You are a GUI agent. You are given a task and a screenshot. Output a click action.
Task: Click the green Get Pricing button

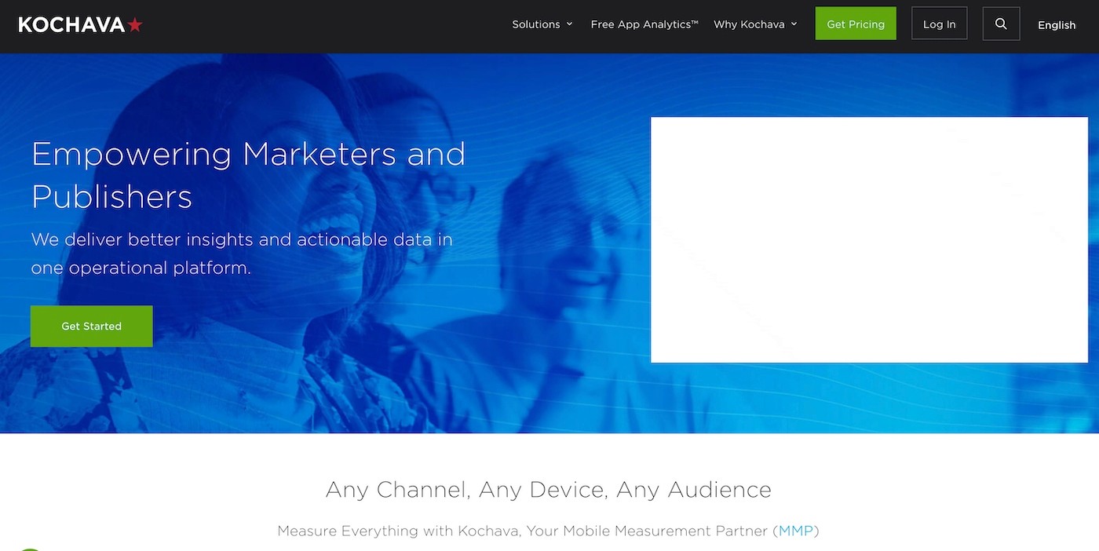(856, 24)
